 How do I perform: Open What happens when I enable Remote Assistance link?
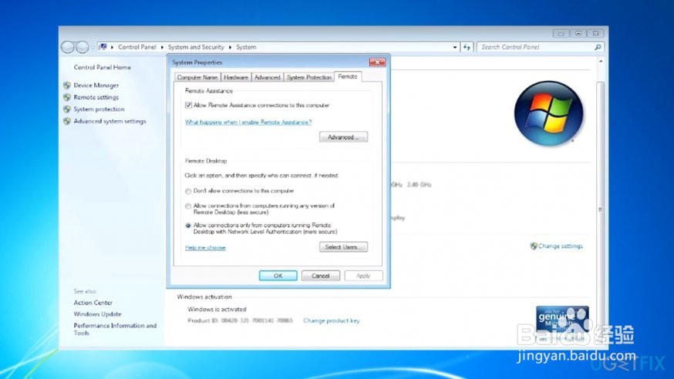(248, 122)
